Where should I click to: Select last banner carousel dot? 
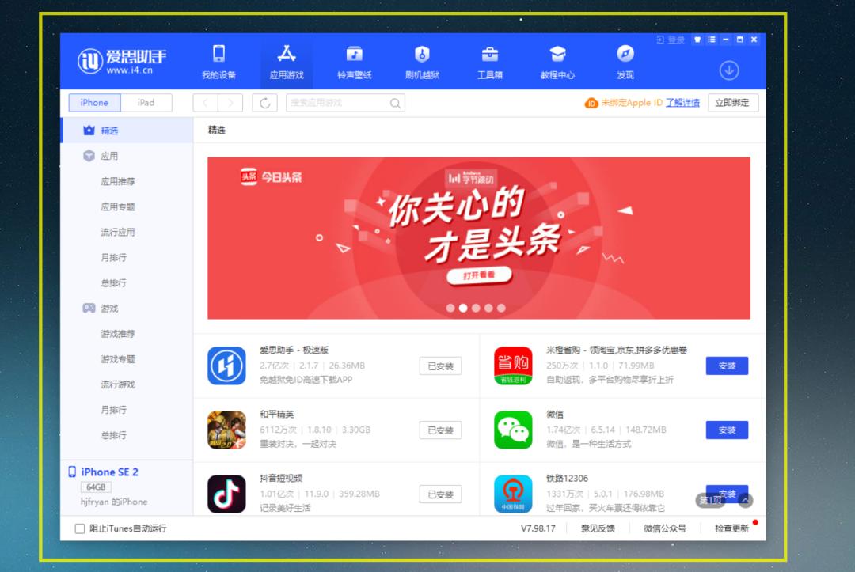click(502, 308)
